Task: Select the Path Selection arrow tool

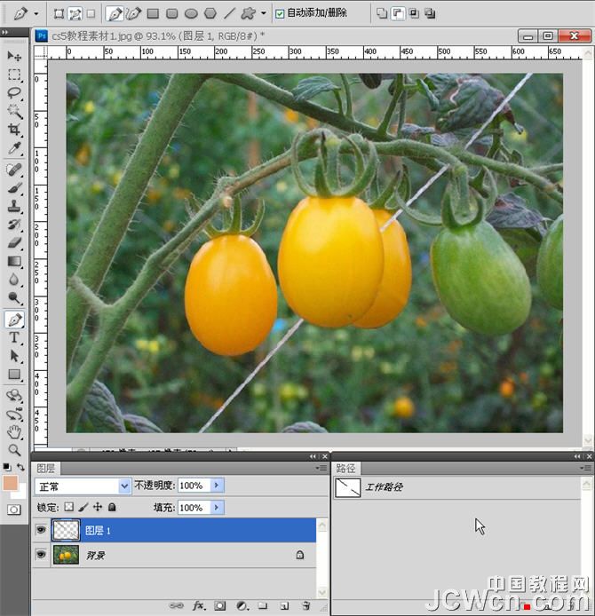Action: pos(14,356)
